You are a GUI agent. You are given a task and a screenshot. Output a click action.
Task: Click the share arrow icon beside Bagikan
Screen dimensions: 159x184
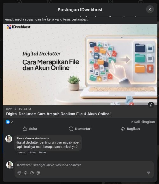[122, 129]
